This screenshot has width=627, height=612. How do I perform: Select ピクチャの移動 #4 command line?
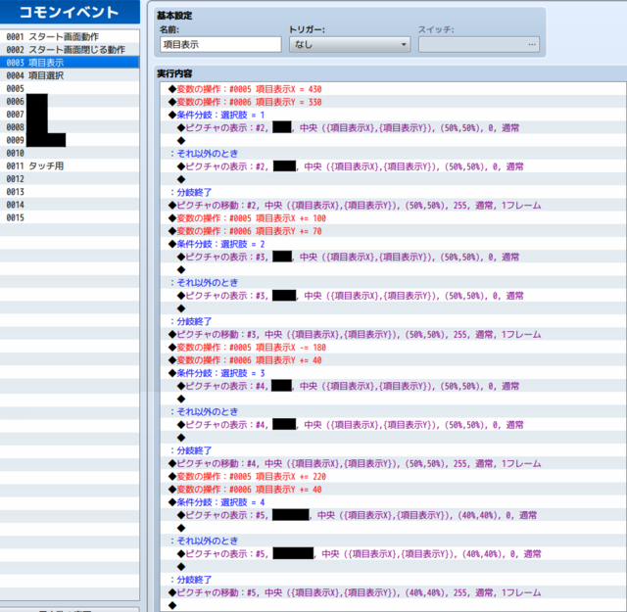[x=394, y=463]
